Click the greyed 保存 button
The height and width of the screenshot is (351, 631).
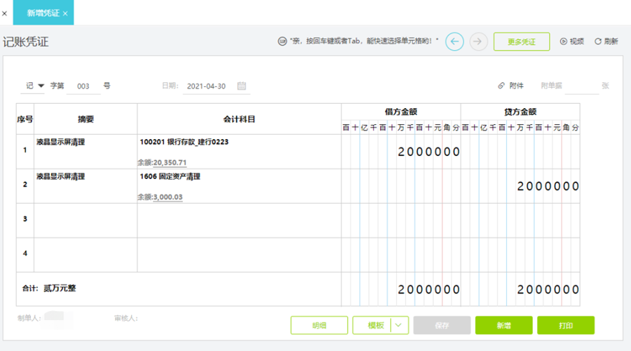[x=442, y=325]
